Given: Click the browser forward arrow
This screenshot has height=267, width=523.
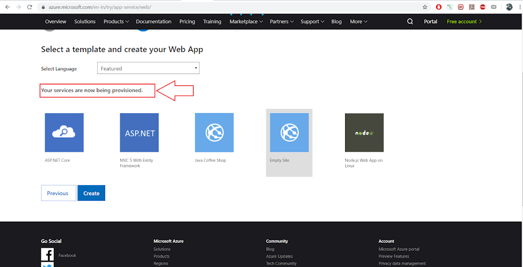Looking at the screenshot, I should [x=18, y=7].
